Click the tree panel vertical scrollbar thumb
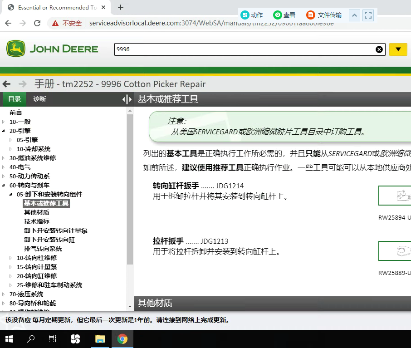 tap(130, 189)
